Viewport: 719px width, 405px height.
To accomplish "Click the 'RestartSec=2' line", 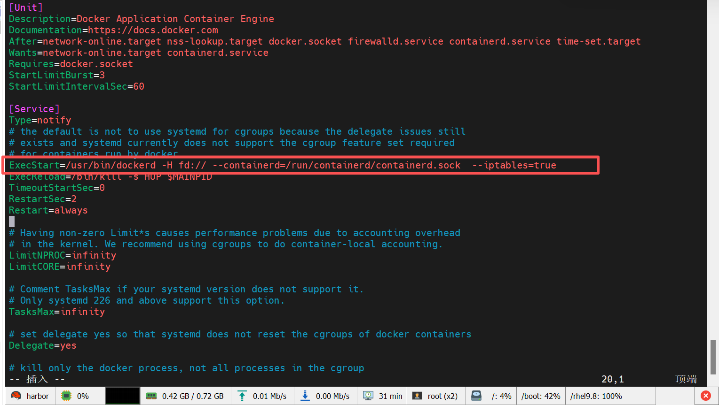I will tap(43, 199).
